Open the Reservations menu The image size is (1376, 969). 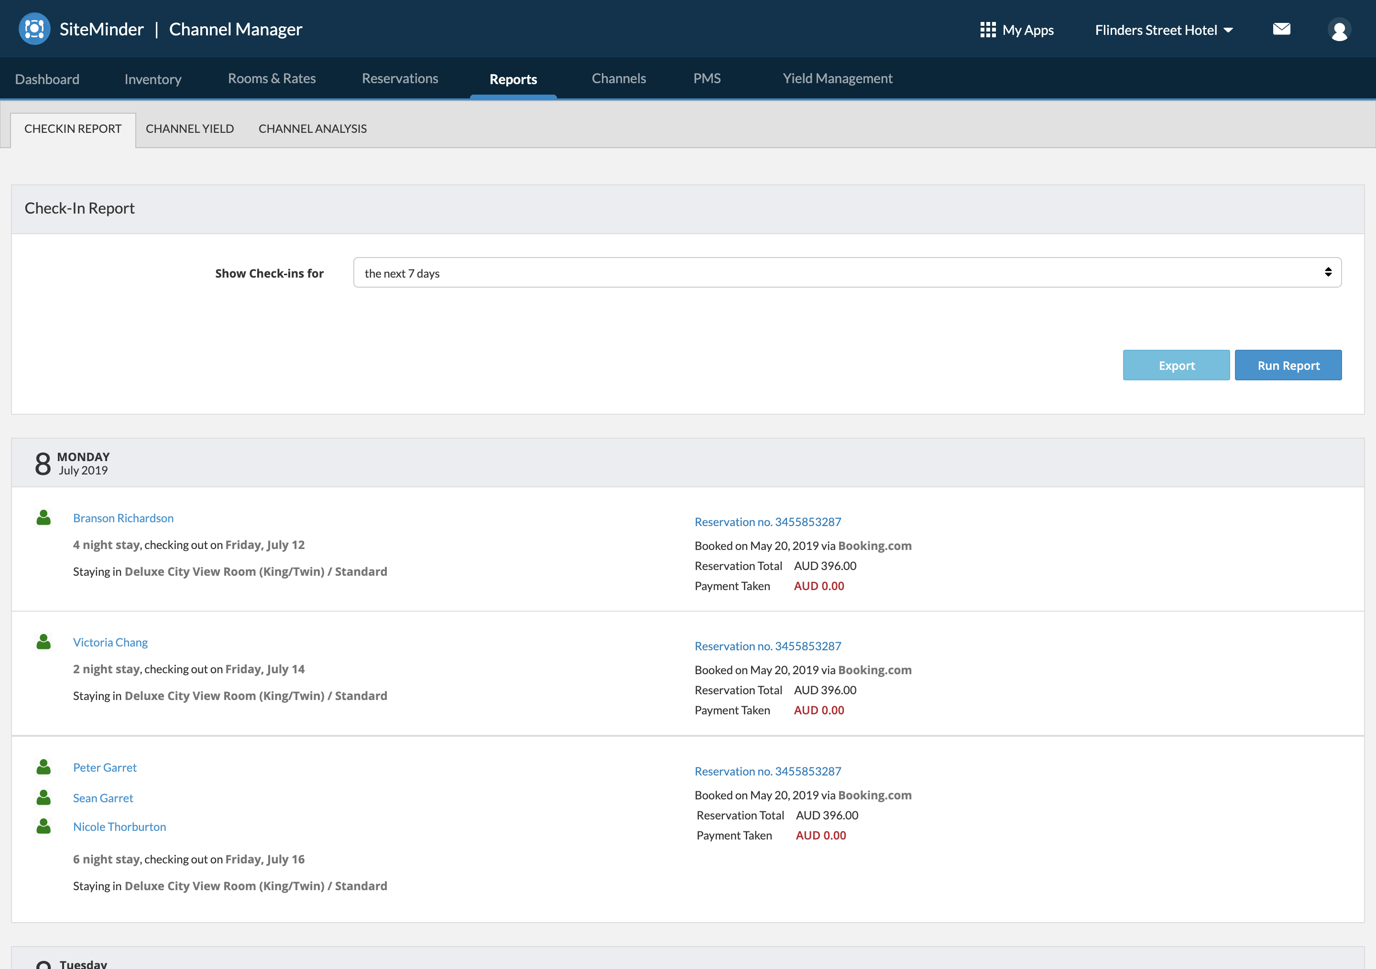(x=400, y=78)
